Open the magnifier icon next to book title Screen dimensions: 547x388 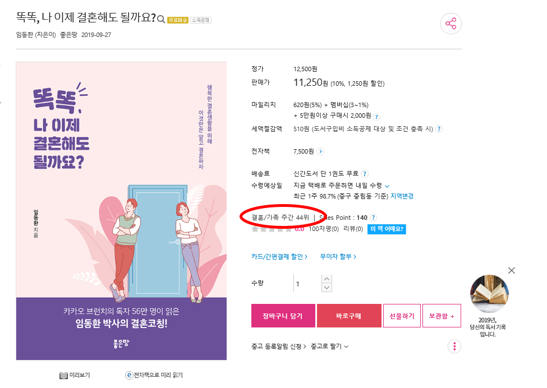[161, 19]
